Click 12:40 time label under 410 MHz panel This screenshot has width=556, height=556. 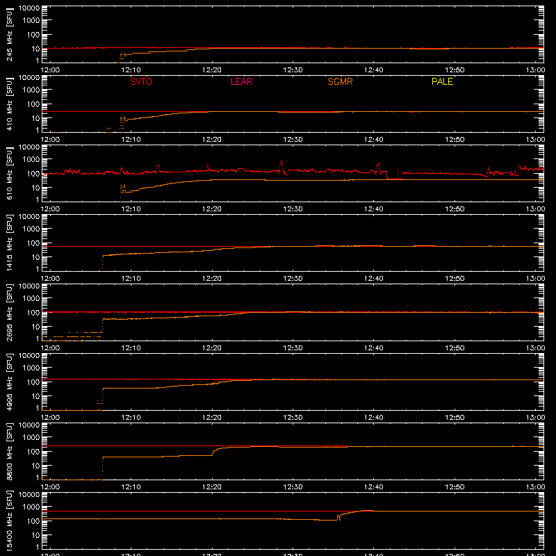pyautogui.click(x=374, y=140)
